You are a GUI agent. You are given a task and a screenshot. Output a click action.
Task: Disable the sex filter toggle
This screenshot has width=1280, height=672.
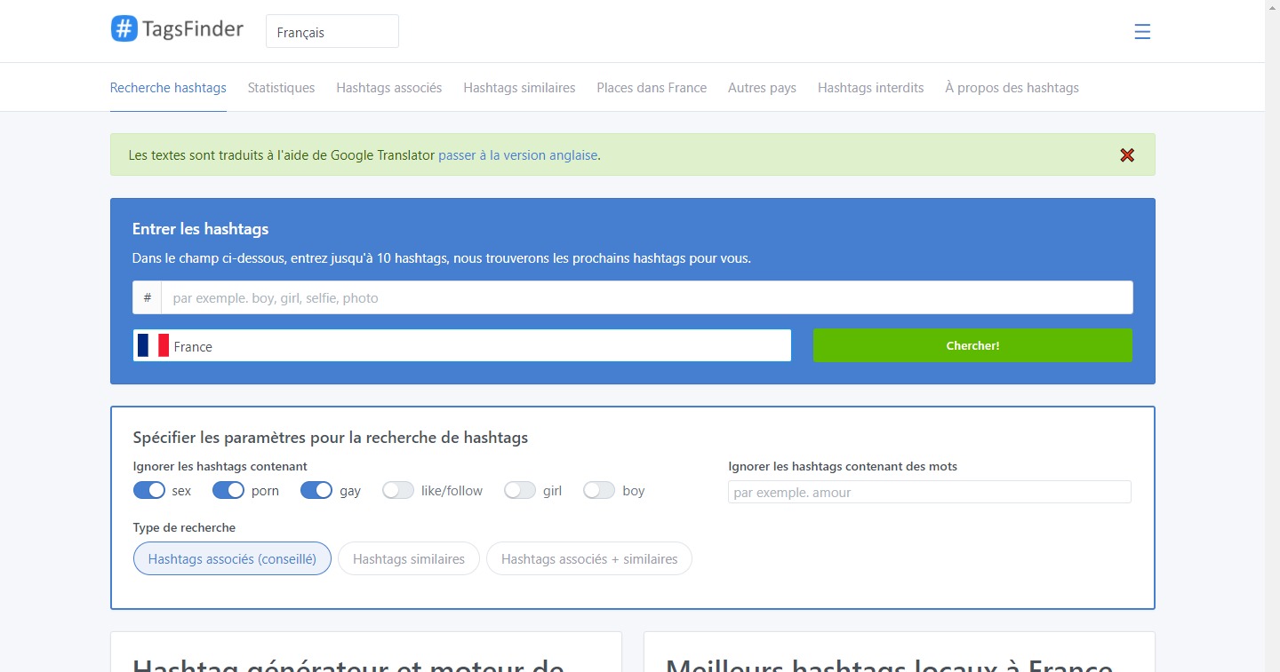149,491
